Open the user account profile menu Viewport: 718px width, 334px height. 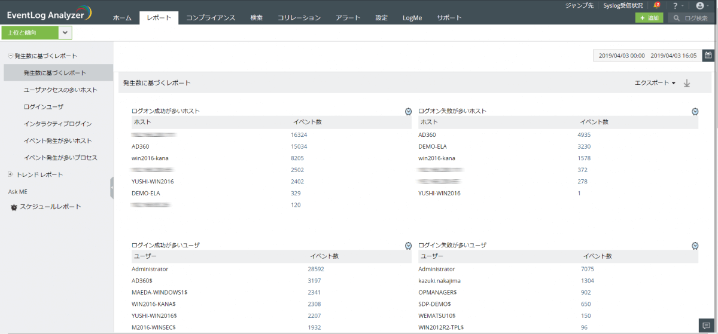coord(701,5)
